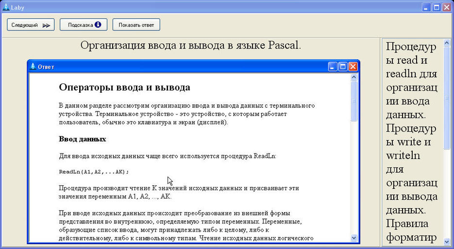This screenshot has width=454, height=249.
Task: Click the Ответ window title icon
Action: tap(33, 66)
